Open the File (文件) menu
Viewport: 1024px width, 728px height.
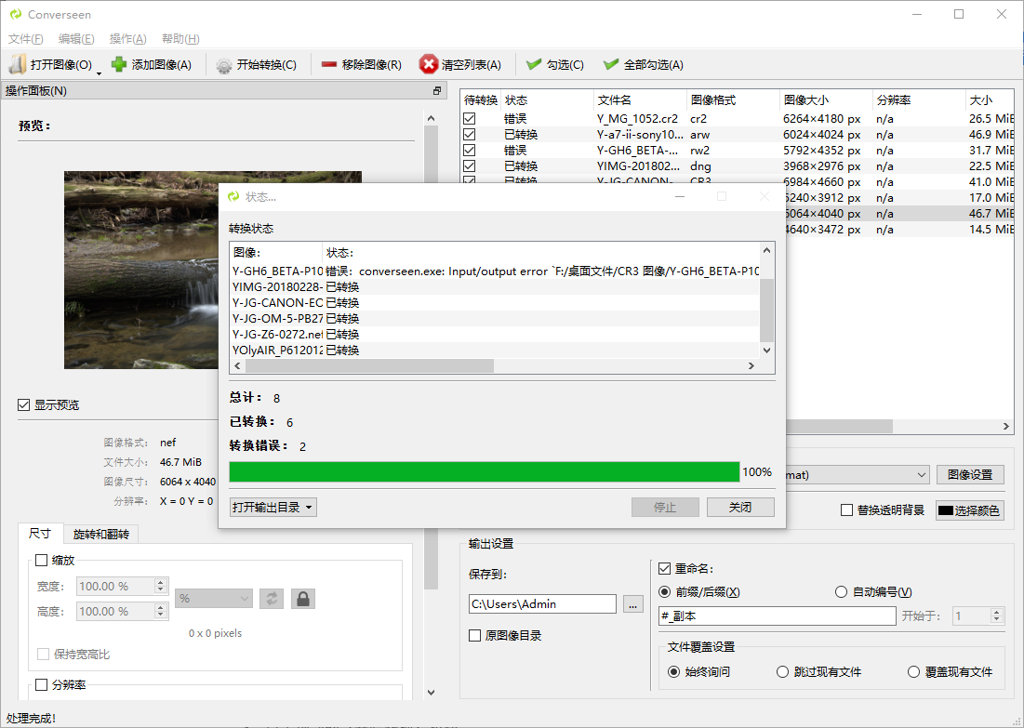click(25, 39)
